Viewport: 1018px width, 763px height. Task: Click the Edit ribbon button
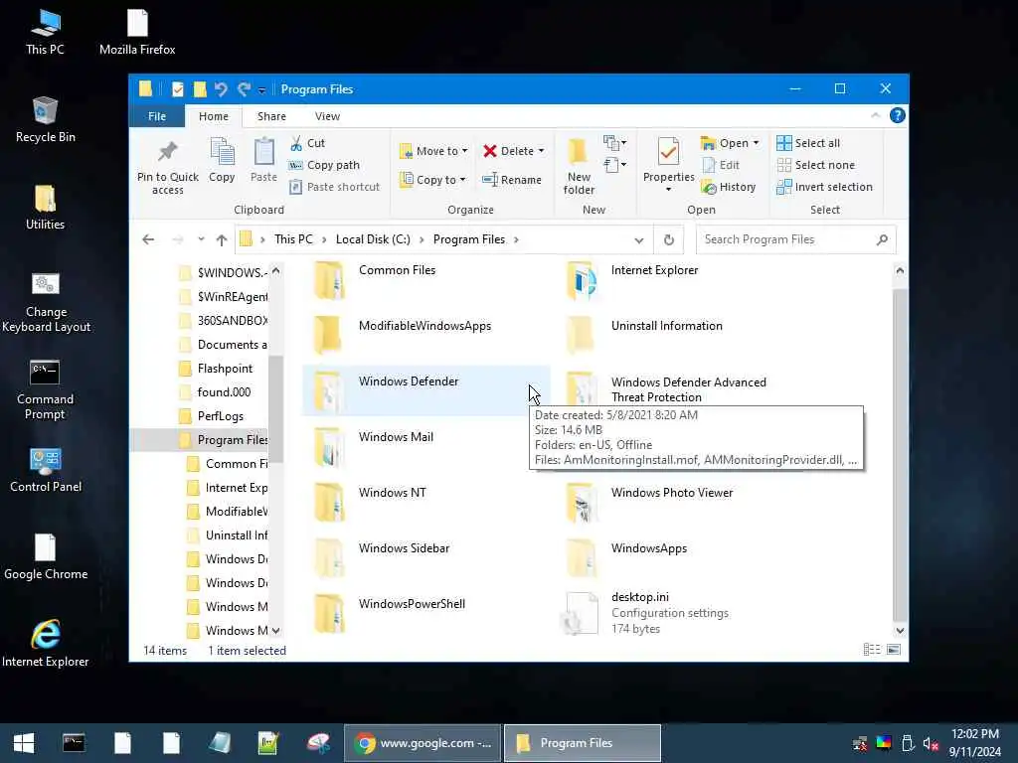click(x=721, y=165)
